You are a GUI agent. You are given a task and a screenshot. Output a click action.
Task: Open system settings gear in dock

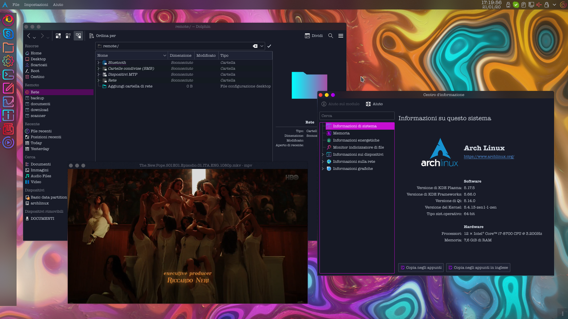click(8, 61)
